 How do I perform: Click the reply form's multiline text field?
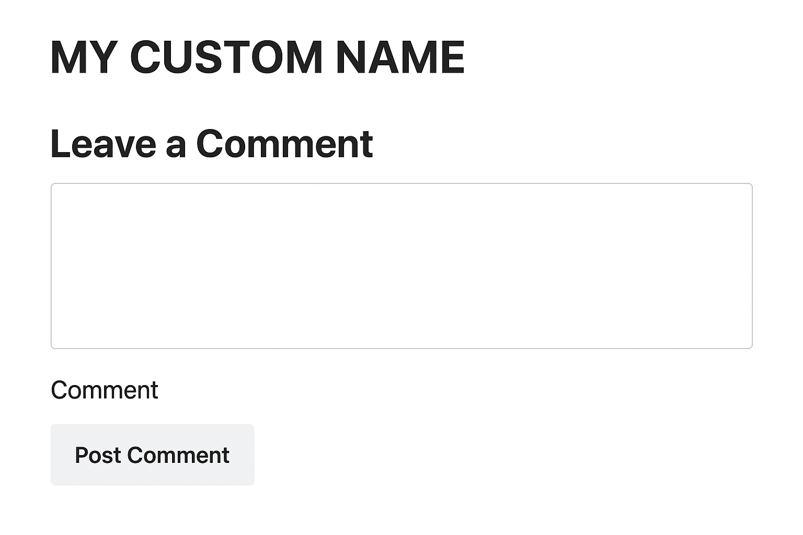point(401,265)
